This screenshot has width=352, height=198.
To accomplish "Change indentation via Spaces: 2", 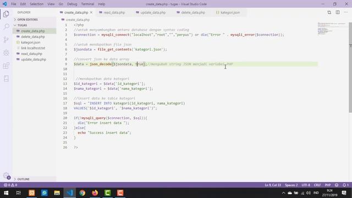I will pos(291,185).
